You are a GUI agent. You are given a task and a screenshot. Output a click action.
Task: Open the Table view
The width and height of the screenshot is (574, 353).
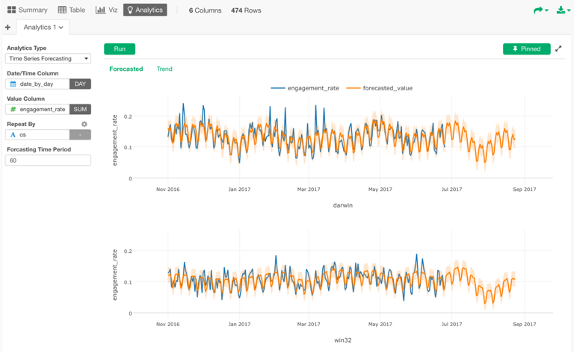(72, 10)
